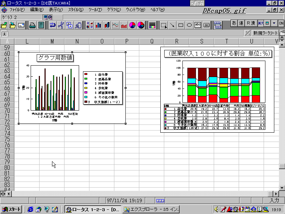Screen dimensions: 285x214
Task: Open the グラフ(C) menu
Action: [x=114, y=10]
